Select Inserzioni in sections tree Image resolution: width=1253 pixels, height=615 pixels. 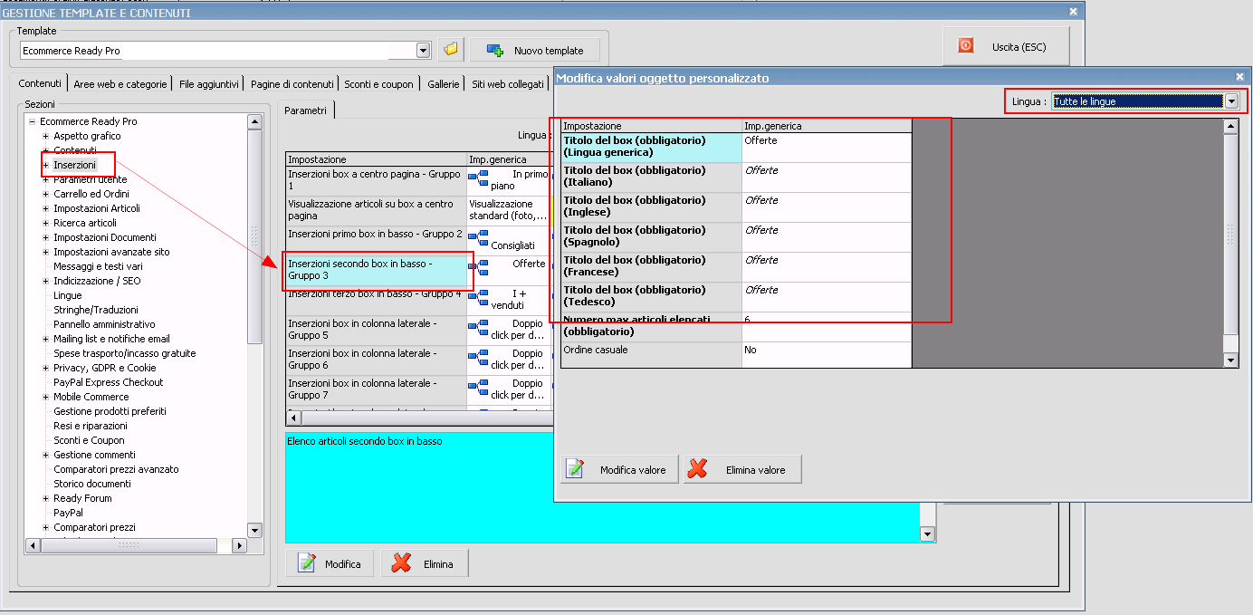click(74, 165)
